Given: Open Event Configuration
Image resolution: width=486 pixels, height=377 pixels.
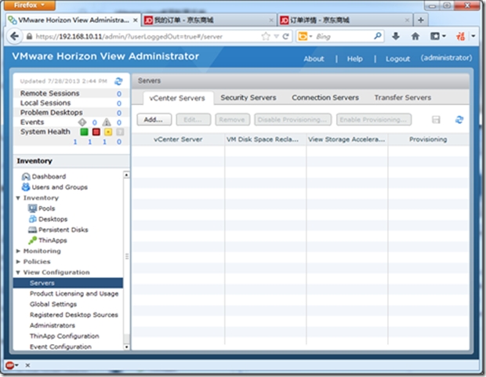Looking at the screenshot, I should [61, 346].
